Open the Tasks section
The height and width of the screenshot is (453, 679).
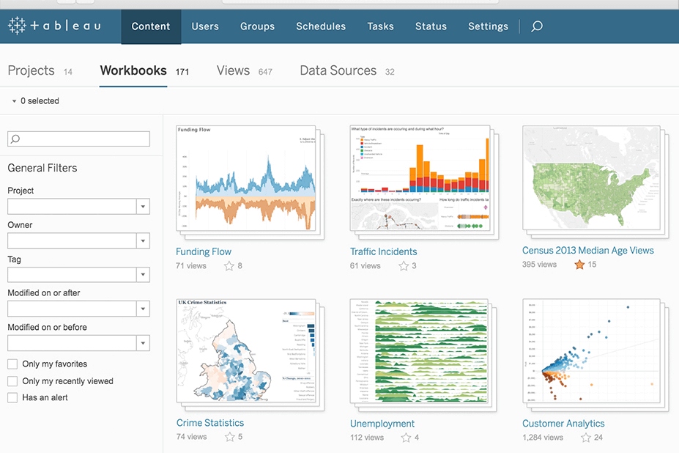[380, 26]
